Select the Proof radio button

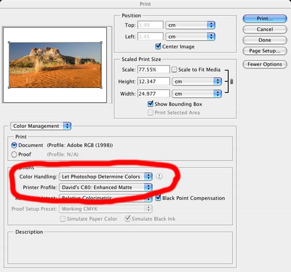(14, 154)
